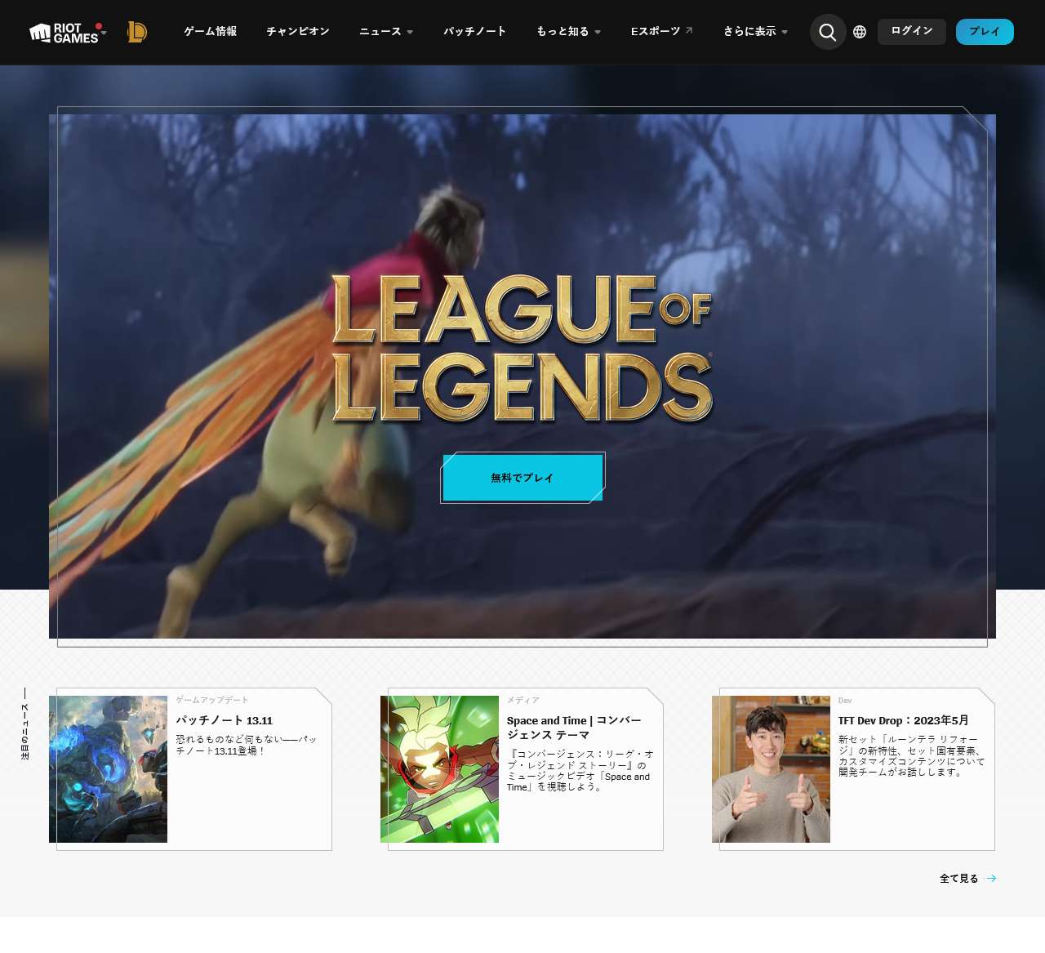Click the ゲームアップデート category label
The height and width of the screenshot is (953, 1045).
coord(212,700)
